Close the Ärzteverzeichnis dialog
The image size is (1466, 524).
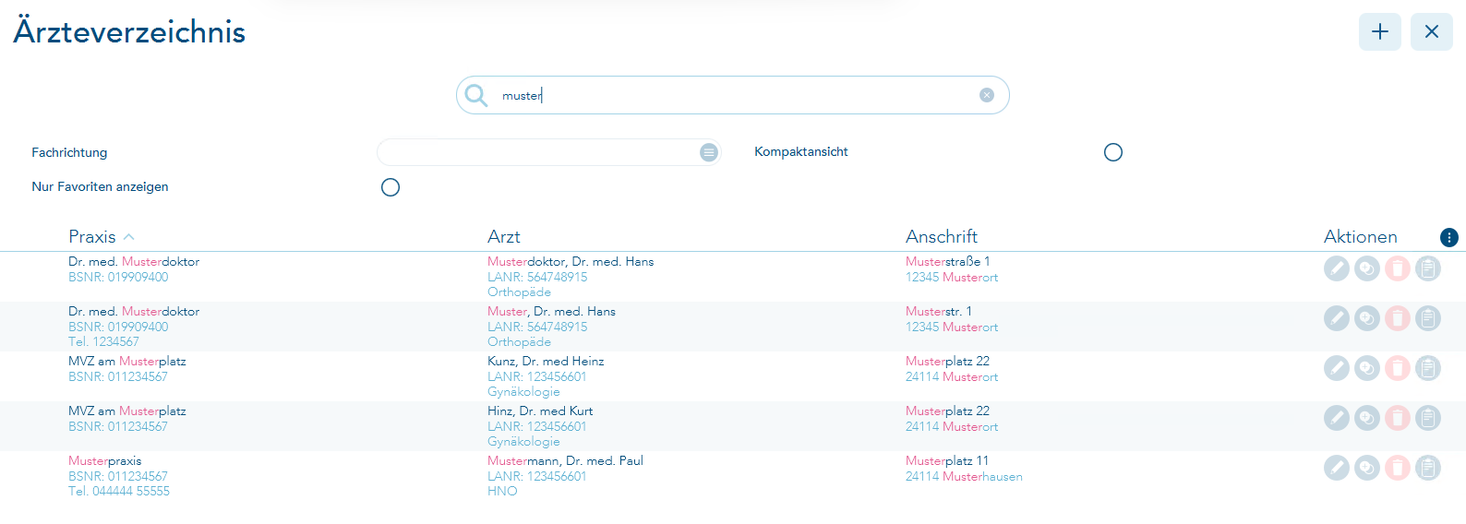[x=1431, y=32]
